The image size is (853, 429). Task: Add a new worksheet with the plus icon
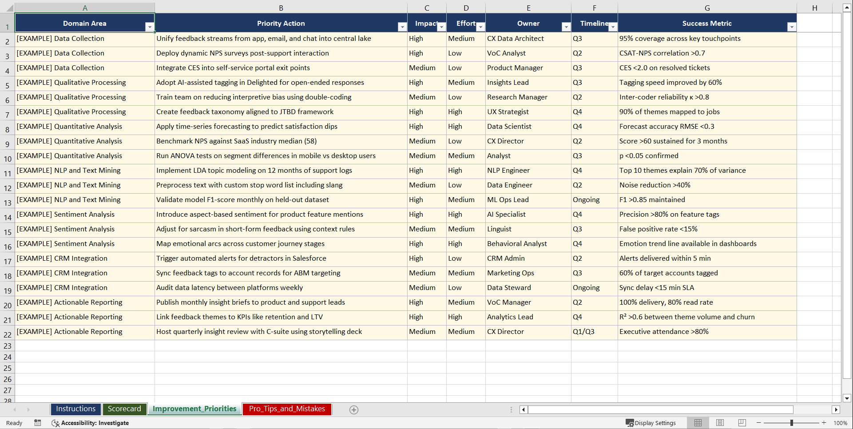(x=354, y=409)
